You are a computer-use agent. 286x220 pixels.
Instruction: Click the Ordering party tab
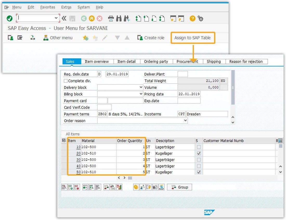(156, 61)
